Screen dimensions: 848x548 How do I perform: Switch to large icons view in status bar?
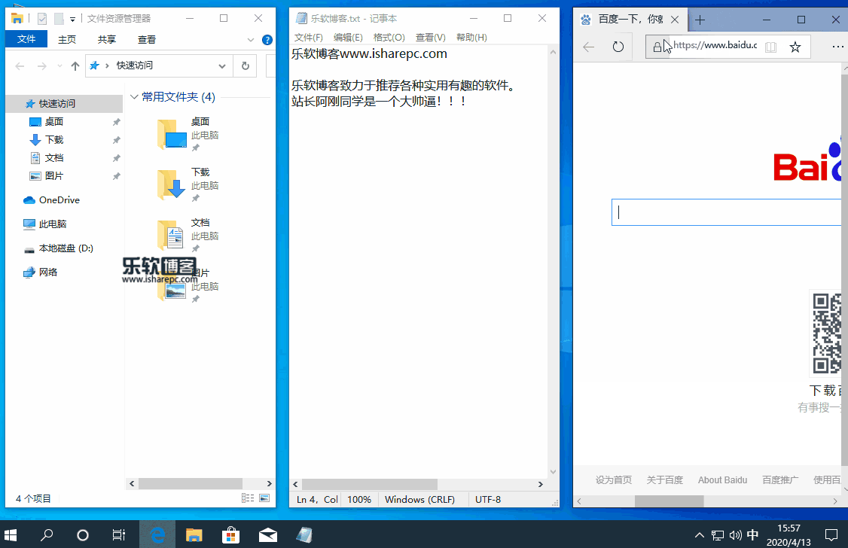tap(263, 498)
